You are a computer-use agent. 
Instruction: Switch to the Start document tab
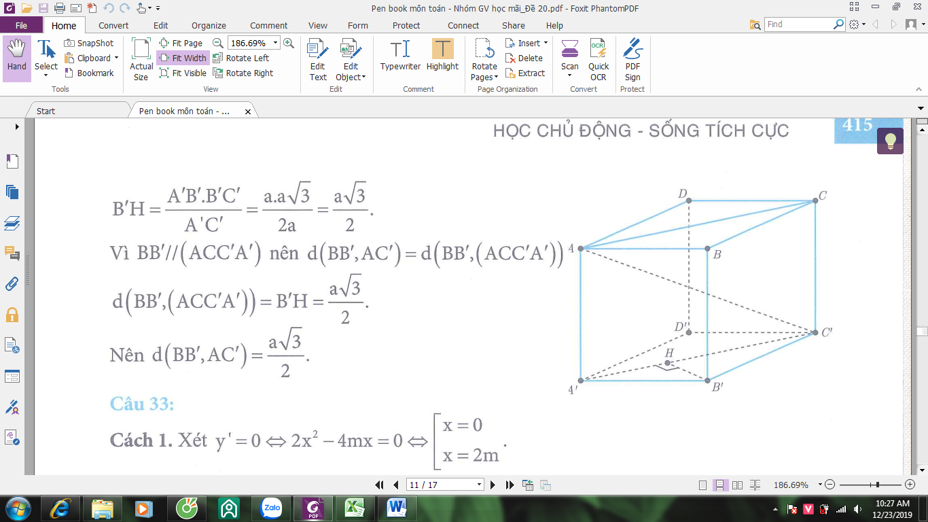(46, 111)
